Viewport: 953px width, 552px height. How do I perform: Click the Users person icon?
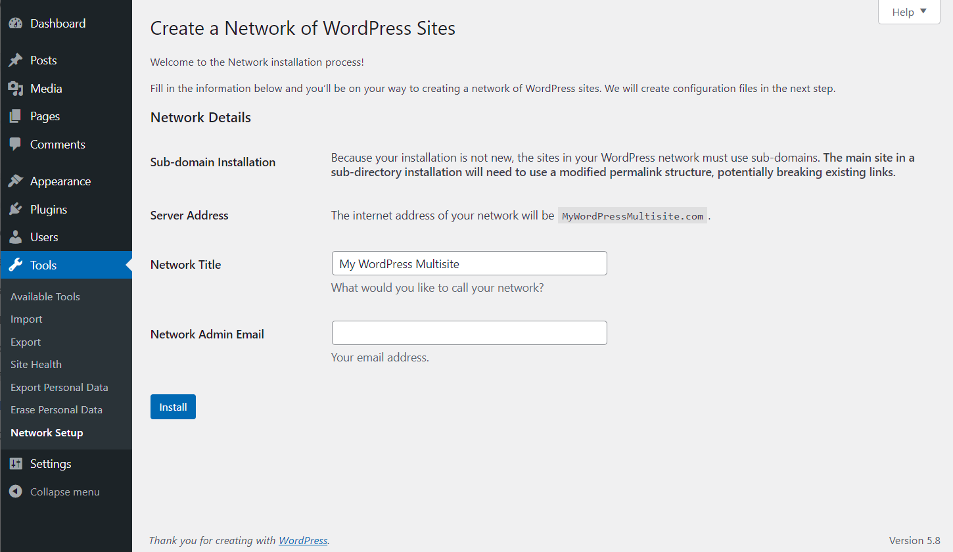[x=16, y=237]
